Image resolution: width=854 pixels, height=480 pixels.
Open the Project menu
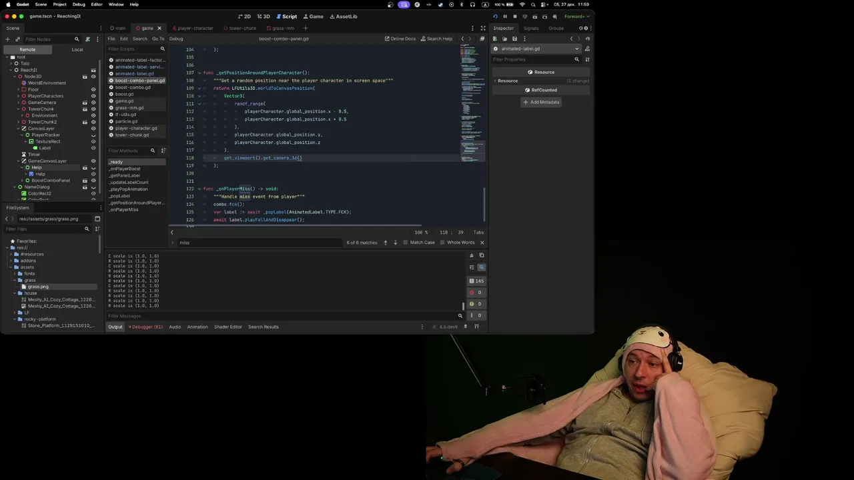pyautogui.click(x=59, y=4)
